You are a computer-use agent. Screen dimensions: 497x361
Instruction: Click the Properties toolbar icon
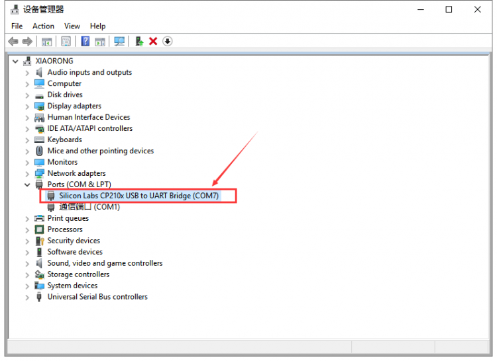(66, 42)
